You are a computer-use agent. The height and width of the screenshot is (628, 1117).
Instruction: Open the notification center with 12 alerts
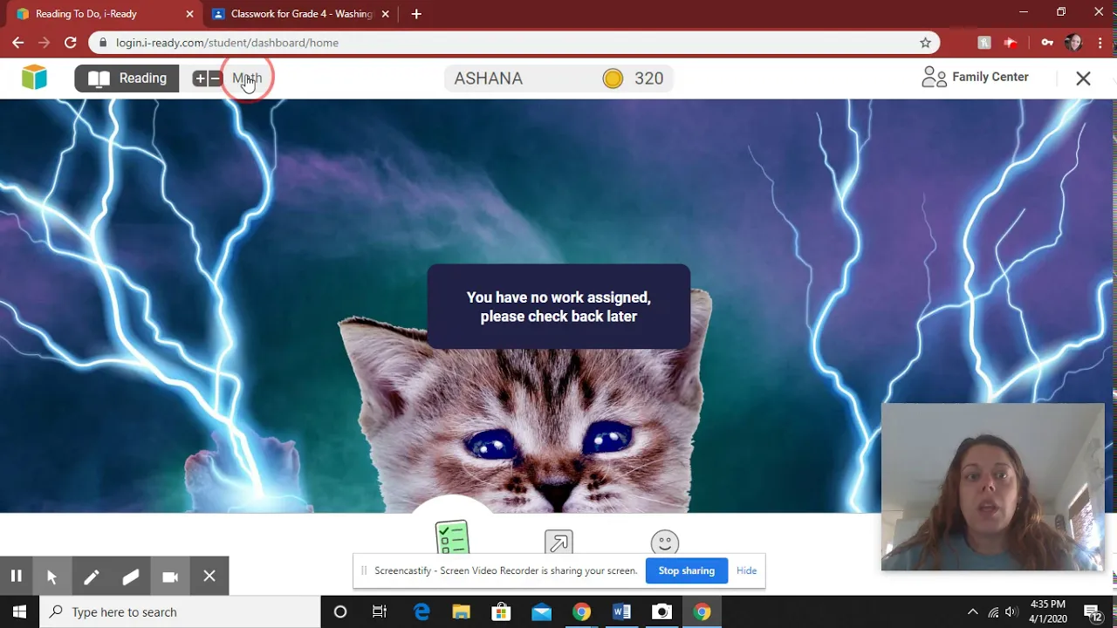point(1093,611)
